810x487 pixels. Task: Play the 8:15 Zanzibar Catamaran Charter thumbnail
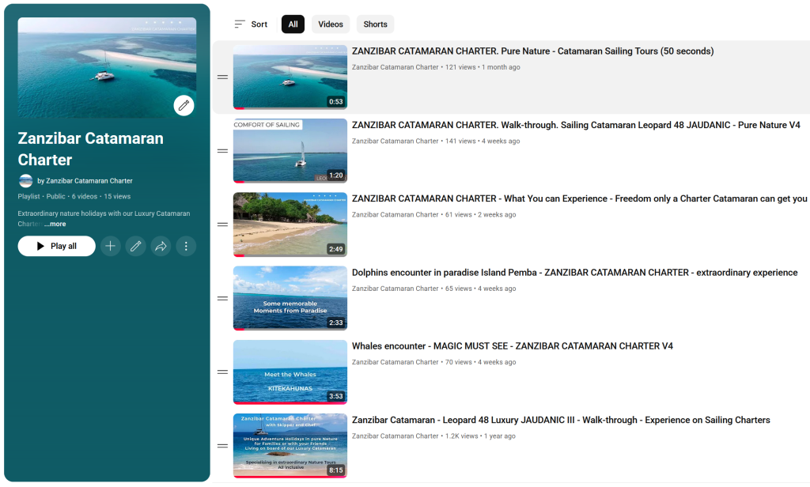(290, 446)
